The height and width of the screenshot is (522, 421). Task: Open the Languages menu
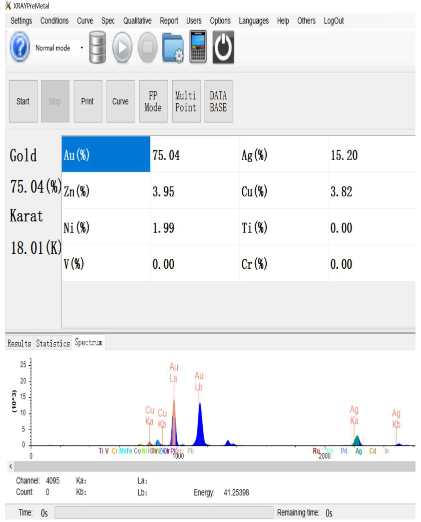point(253,21)
